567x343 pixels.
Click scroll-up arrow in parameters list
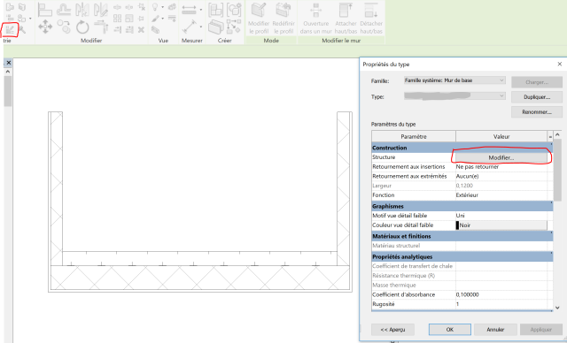[557, 134]
